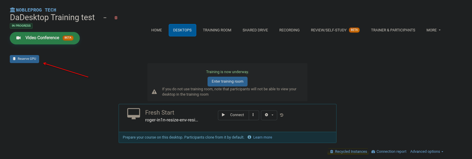Connect to the Fresh Start desktop
This screenshot has width=472, height=159.
click(233, 115)
